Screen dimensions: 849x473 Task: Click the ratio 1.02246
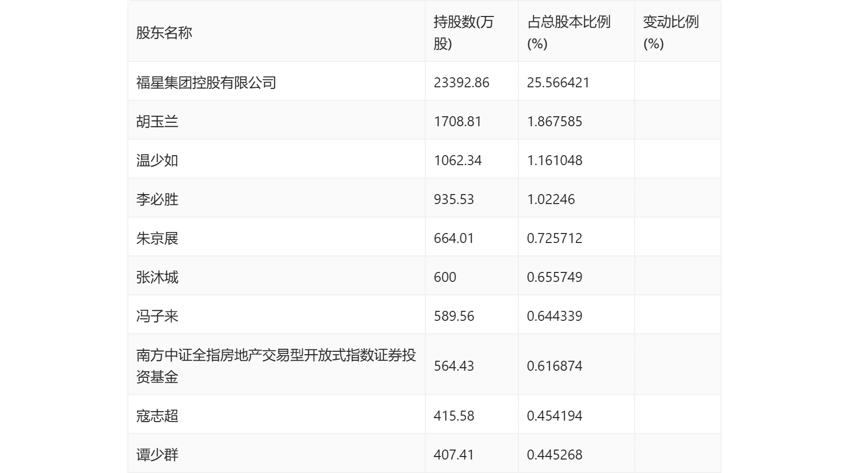click(551, 200)
